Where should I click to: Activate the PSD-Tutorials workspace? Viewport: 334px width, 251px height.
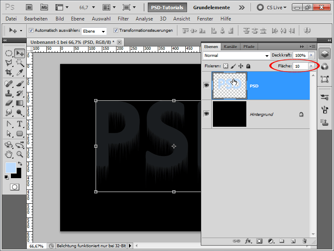tap(167, 8)
